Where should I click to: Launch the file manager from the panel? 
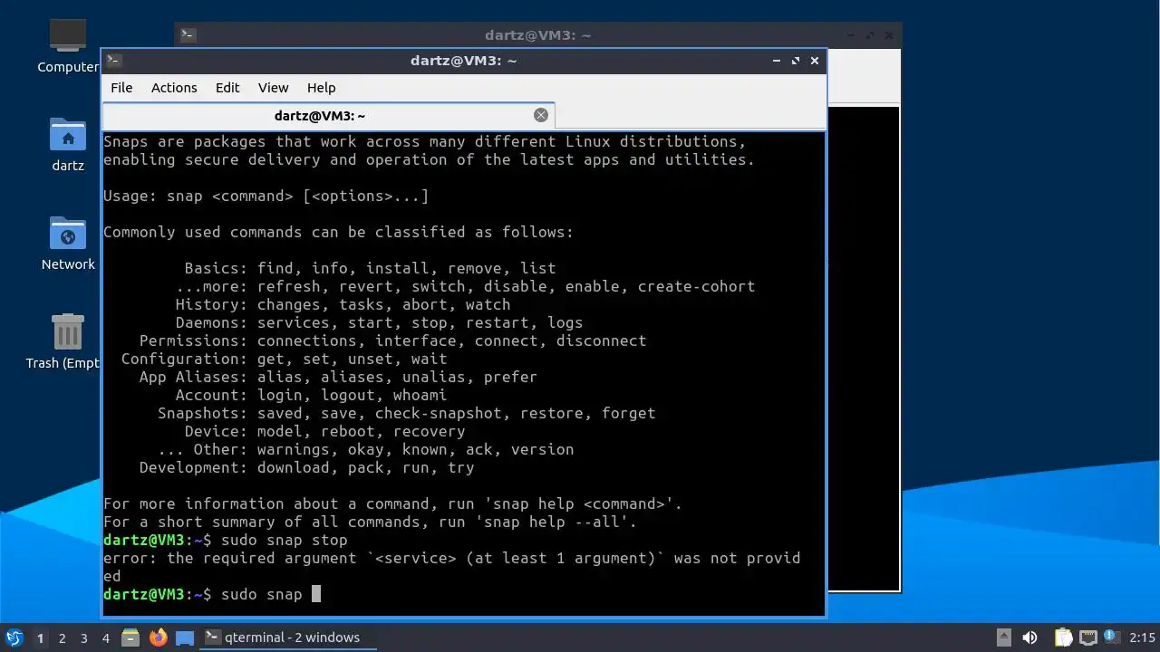click(x=130, y=638)
